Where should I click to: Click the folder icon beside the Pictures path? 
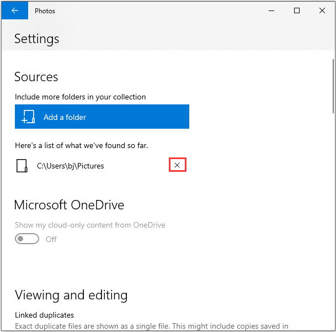click(x=22, y=166)
